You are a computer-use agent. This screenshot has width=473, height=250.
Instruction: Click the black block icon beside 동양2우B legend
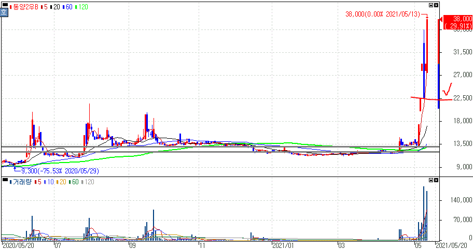click(x=5, y=5)
